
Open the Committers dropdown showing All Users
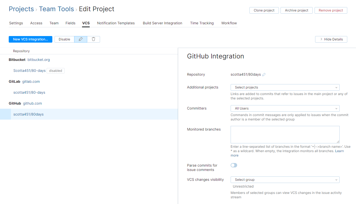[x=285, y=108]
